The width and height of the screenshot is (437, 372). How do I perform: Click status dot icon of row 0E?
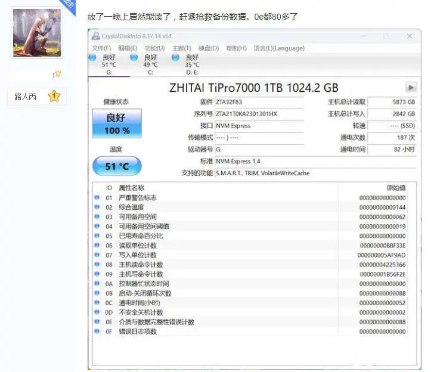(x=97, y=321)
